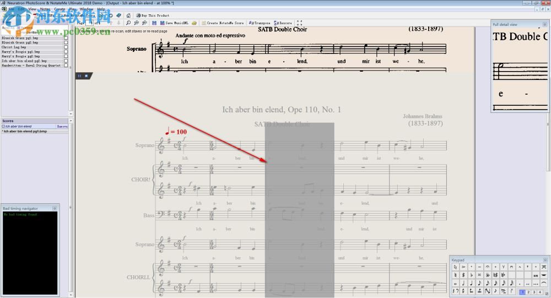Collapse the Bad timing navigator panel

click(55, 208)
